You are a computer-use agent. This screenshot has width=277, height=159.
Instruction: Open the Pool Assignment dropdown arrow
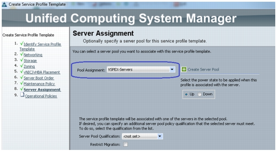click(x=172, y=69)
